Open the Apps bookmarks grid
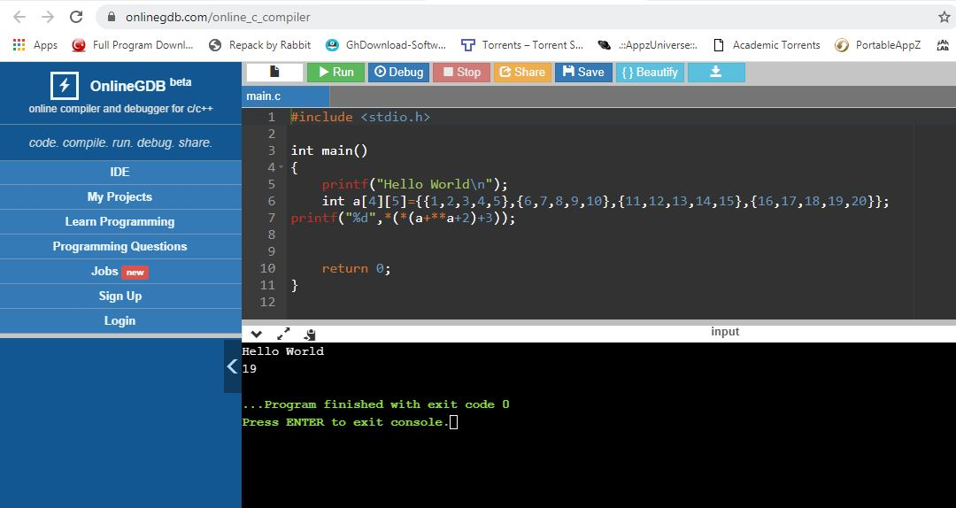Image resolution: width=956 pixels, height=508 pixels. pos(35,44)
